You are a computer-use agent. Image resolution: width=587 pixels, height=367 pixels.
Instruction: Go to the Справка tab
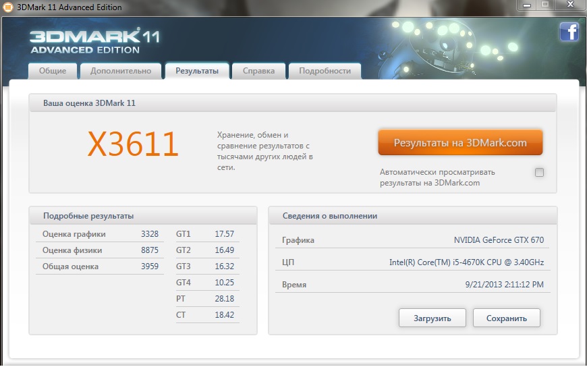coord(258,71)
